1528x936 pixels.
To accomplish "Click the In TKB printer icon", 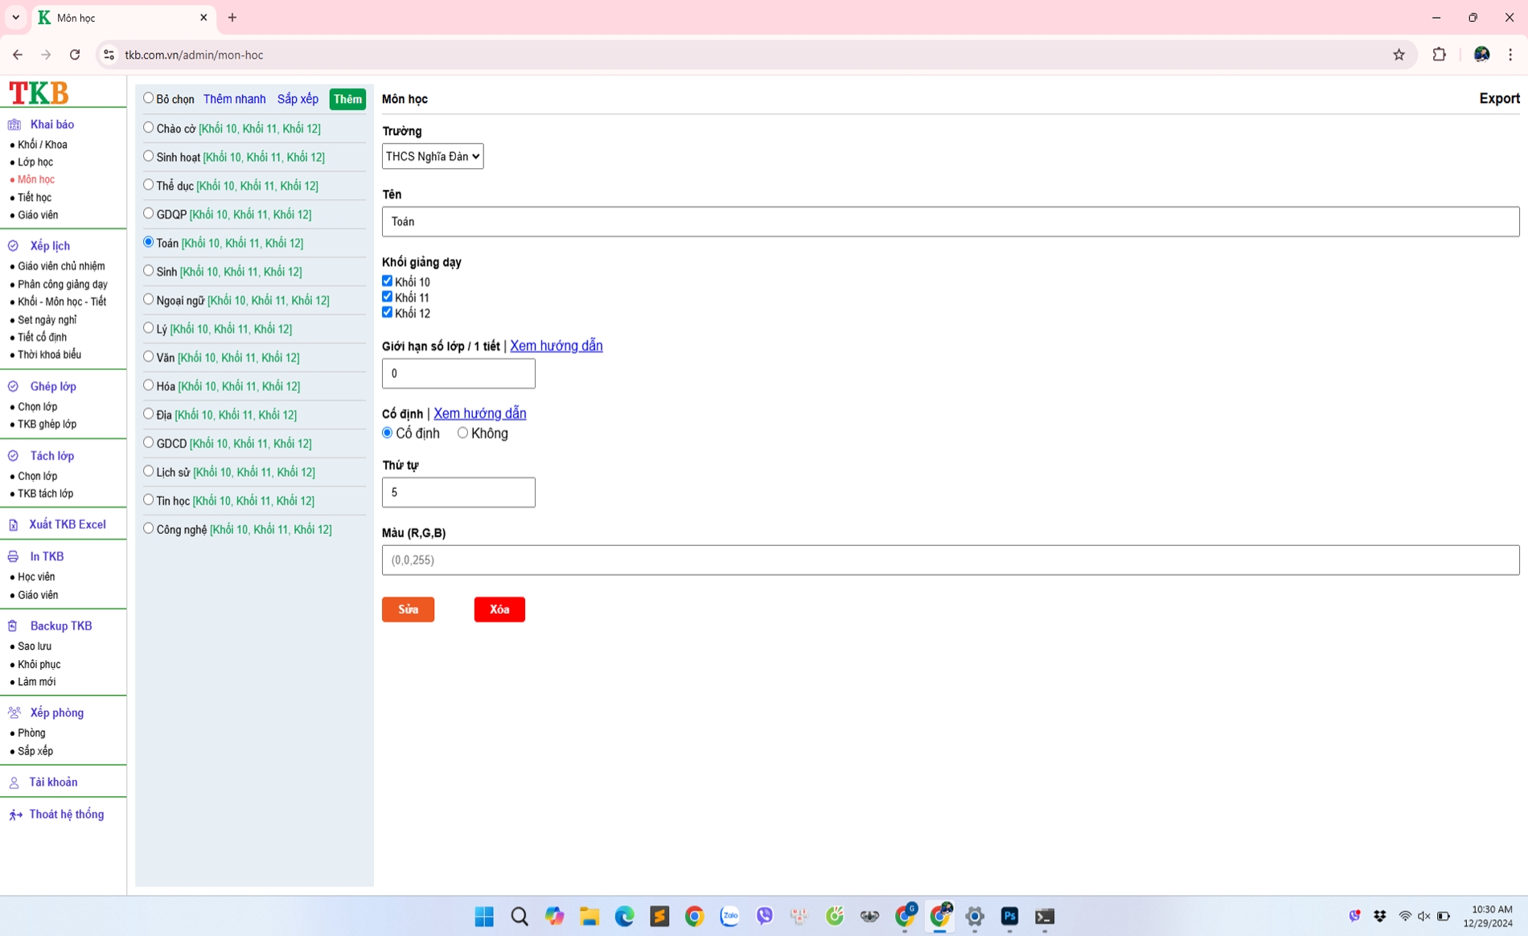I will click(x=14, y=556).
